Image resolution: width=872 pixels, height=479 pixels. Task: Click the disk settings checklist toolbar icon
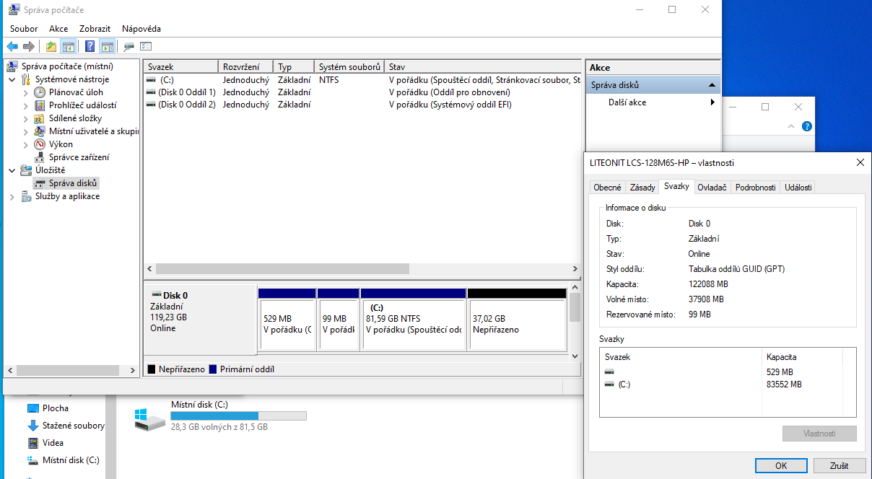146,47
